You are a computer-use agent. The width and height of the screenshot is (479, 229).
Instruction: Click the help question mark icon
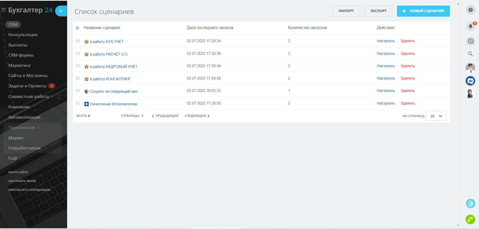pos(470,10)
